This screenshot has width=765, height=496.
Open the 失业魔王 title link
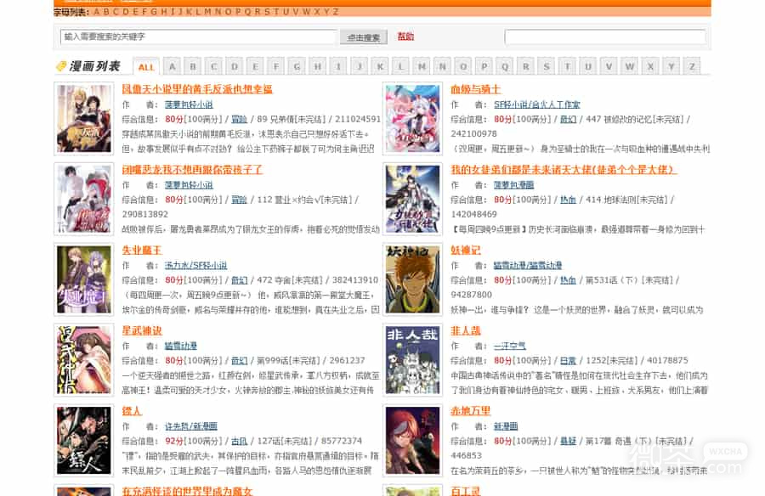point(141,250)
